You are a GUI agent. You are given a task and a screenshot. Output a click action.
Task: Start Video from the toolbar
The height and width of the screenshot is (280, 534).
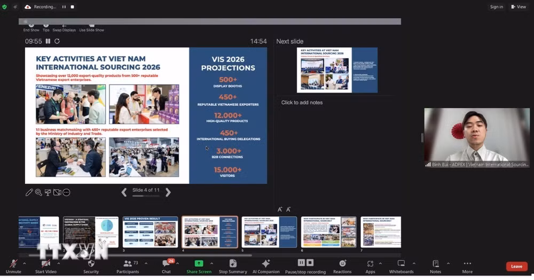point(45,267)
